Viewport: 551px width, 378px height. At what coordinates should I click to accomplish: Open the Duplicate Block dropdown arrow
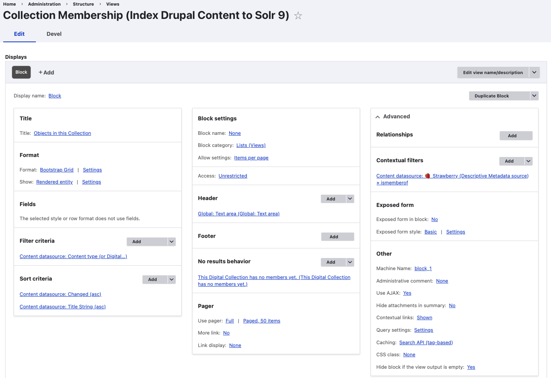click(x=534, y=96)
